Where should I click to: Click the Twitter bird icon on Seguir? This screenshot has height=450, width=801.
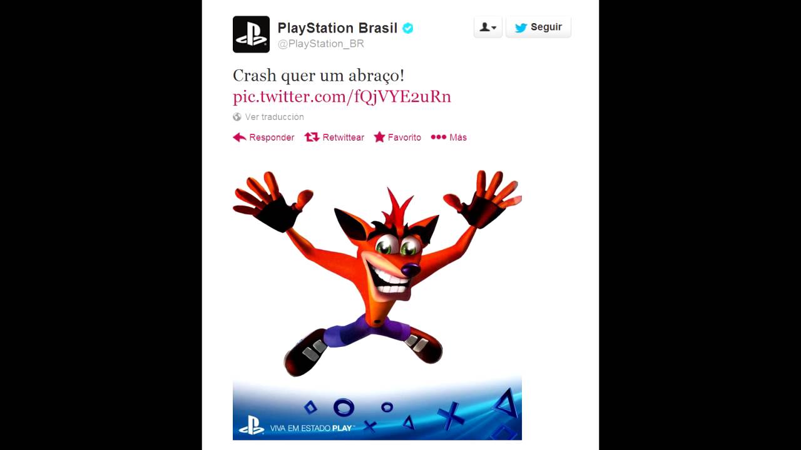point(521,27)
